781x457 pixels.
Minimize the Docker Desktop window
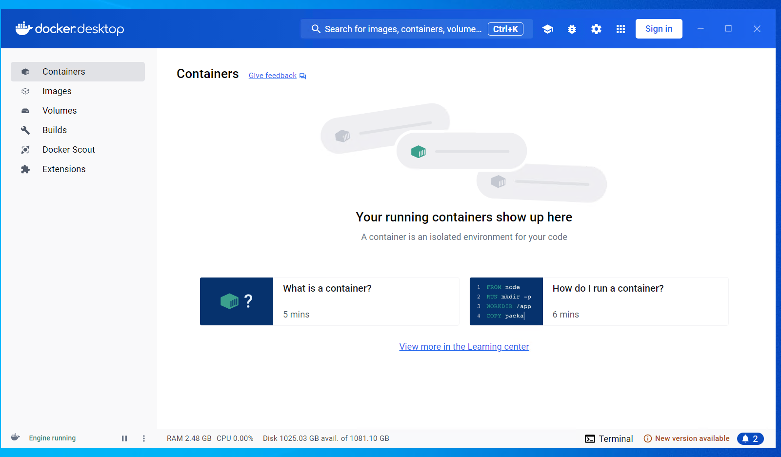[701, 29]
